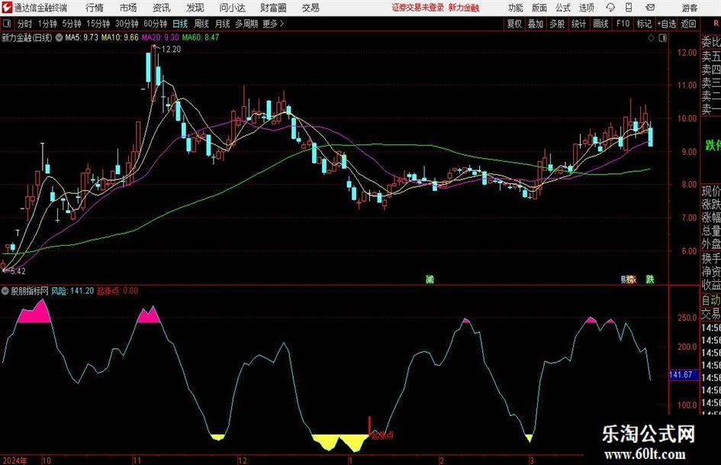Image resolution: width=721 pixels, height=465 pixels.
Task: Click the MA10: 9.66 indicator label
Action: click(x=120, y=37)
